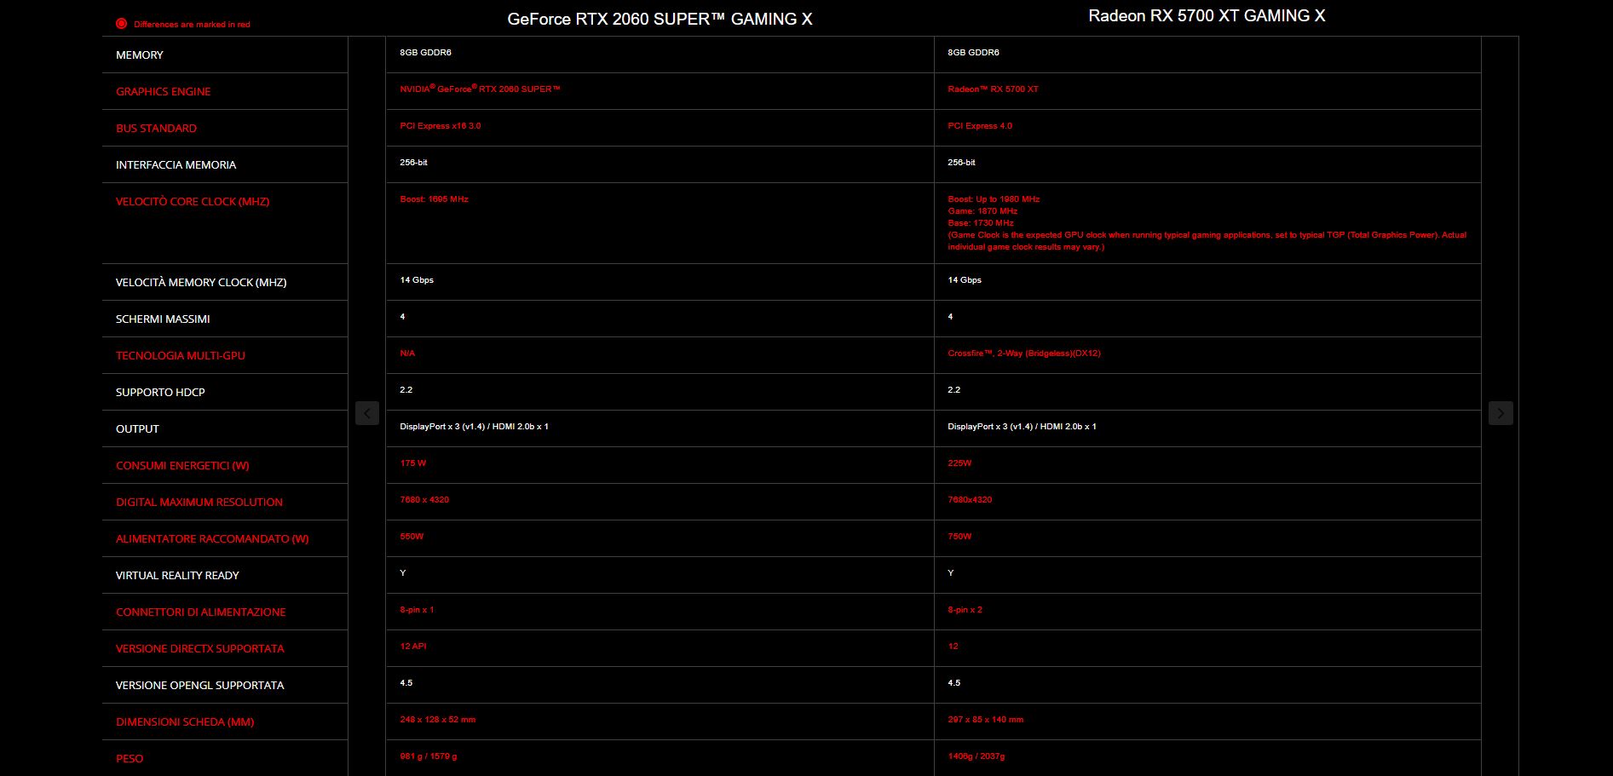Click the 175 W power value
Screen dimensions: 1613x776
point(413,463)
